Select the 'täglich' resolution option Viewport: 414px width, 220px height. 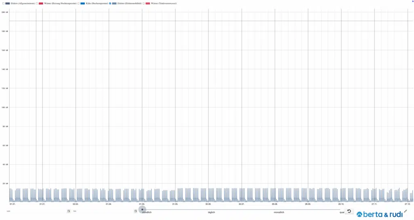[x=211, y=213]
